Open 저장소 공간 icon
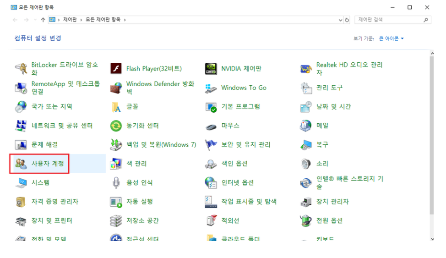This screenshot has height=258, width=446. pos(116,221)
